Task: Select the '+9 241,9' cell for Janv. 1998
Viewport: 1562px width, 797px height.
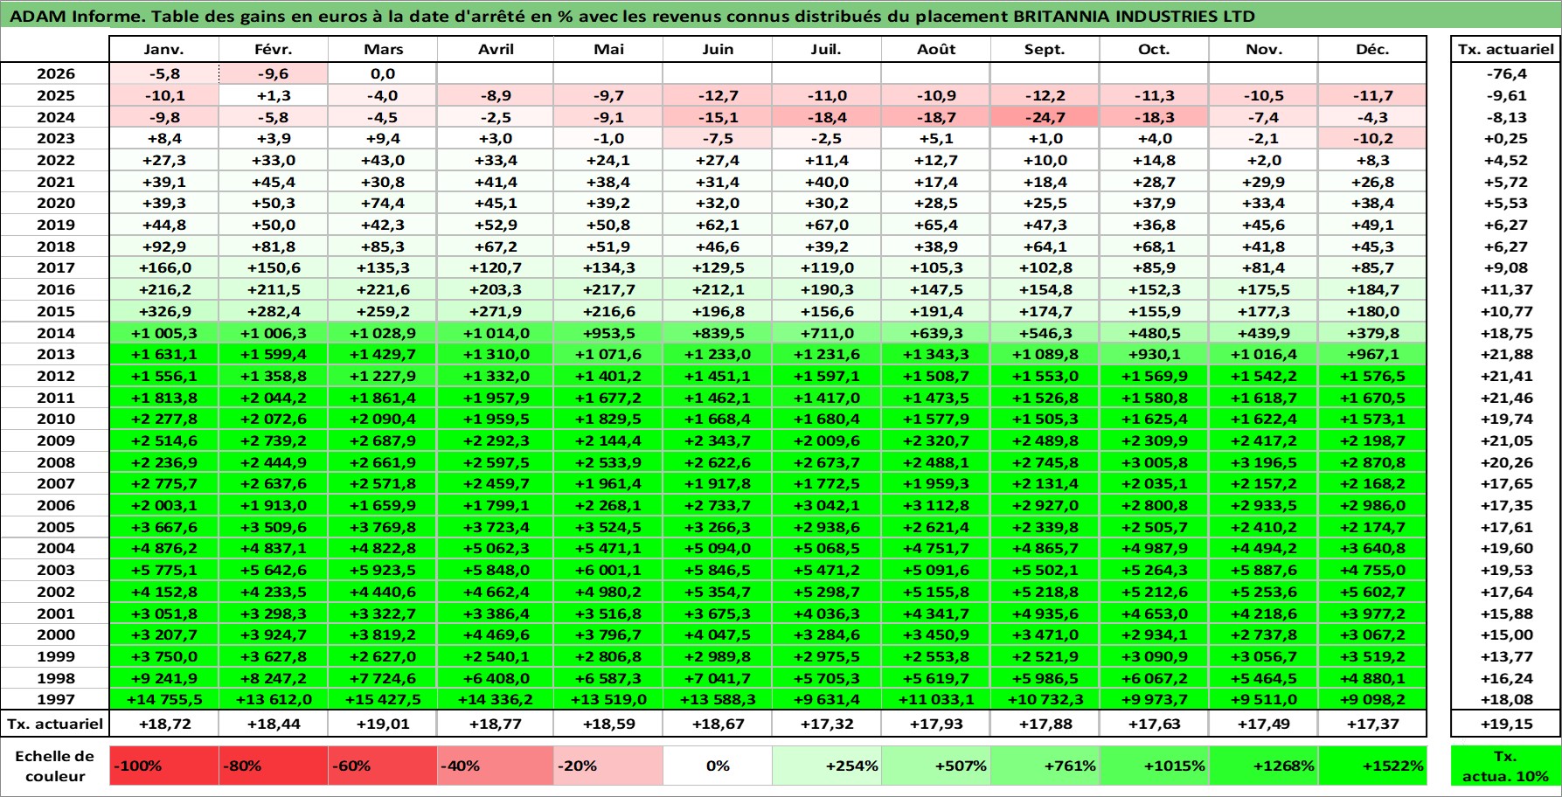Action: tap(164, 678)
